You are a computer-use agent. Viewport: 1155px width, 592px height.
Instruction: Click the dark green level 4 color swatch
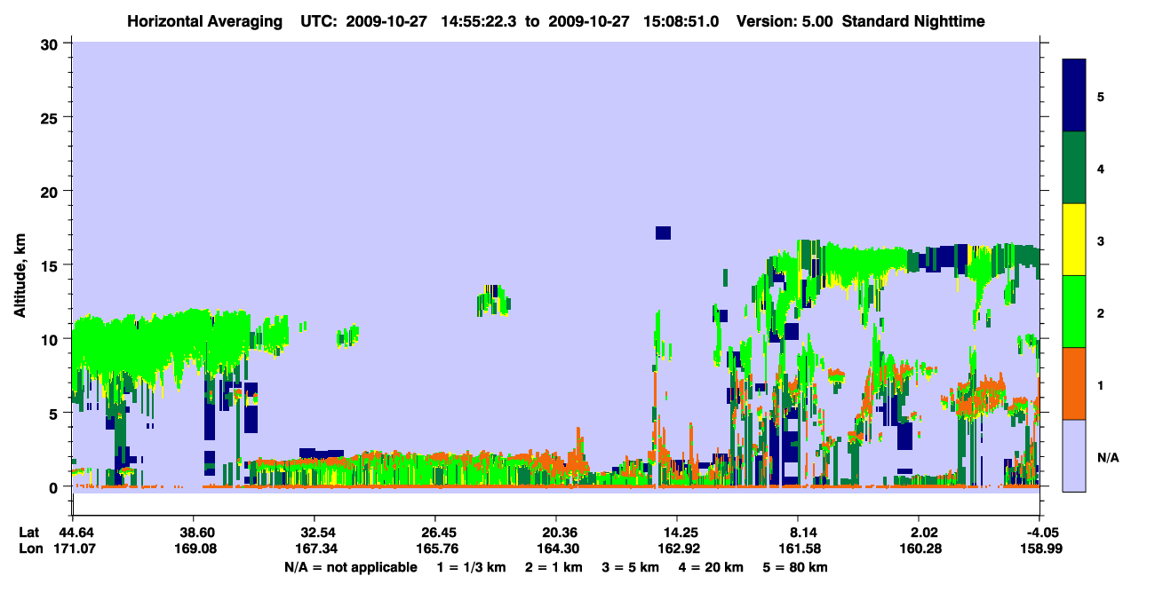pyautogui.click(x=1075, y=168)
